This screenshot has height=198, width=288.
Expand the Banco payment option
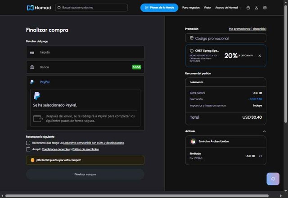point(85,67)
